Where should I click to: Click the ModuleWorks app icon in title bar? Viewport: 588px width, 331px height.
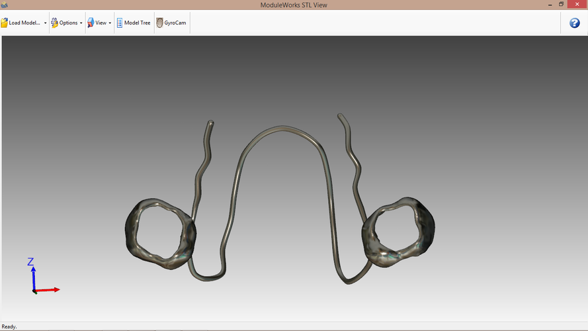[x=4, y=5]
